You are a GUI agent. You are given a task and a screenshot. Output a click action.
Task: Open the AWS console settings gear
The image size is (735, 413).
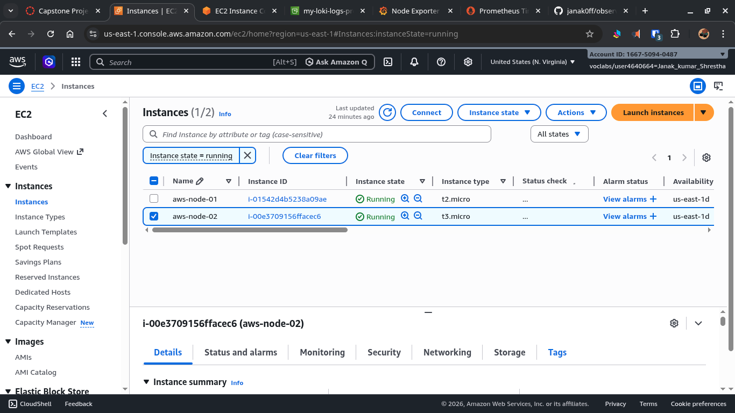click(x=468, y=61)
